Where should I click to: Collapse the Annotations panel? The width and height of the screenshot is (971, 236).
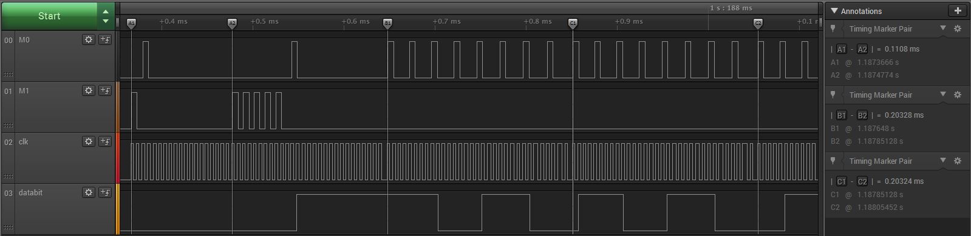834,11
